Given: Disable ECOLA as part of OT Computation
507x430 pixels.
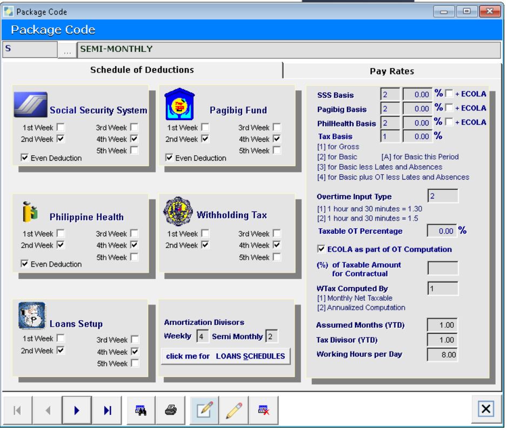Looking at the screenshot, I should [322, 249].
